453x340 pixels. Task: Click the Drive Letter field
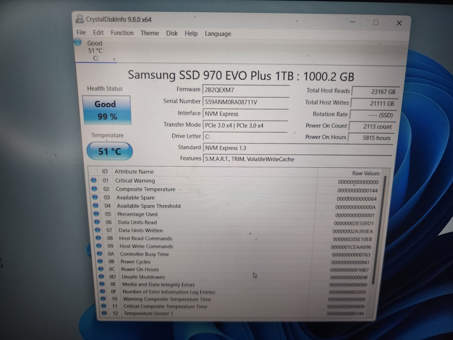(245, 137)
